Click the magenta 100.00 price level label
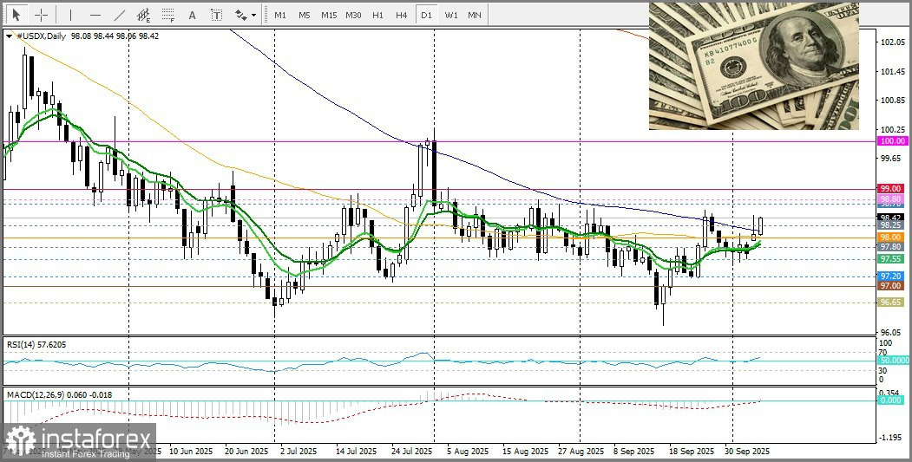 (891, 140)
